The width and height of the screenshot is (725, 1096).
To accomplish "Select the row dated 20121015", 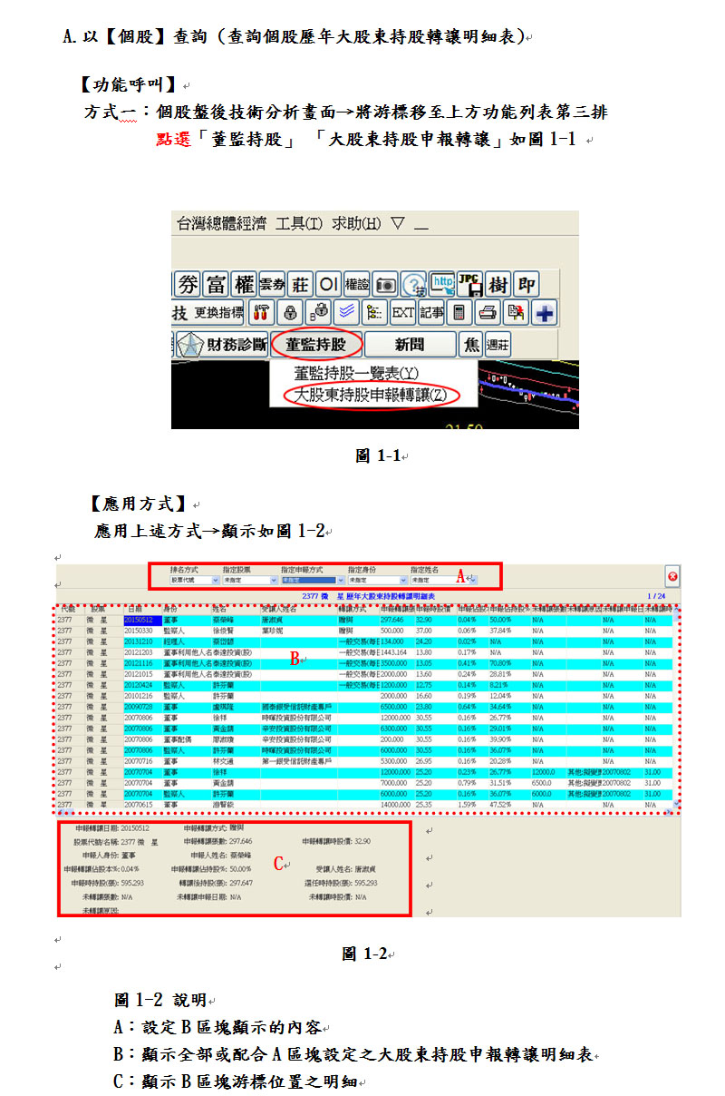I will pos(365,673).
